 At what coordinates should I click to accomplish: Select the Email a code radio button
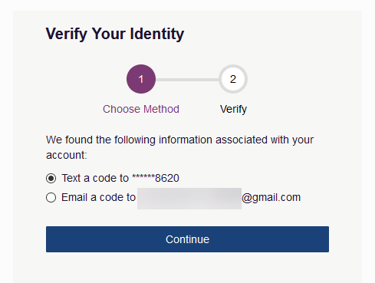coord(51,197)
